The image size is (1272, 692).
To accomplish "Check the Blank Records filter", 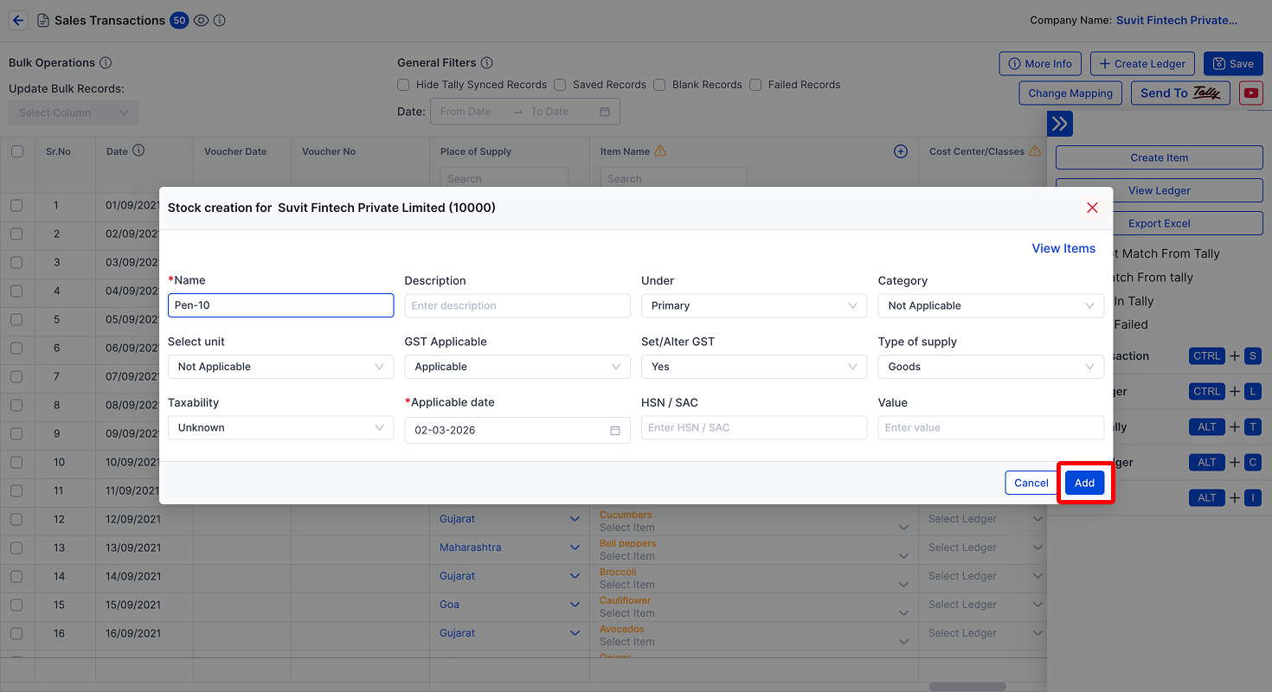I will [x=659, y=85].
